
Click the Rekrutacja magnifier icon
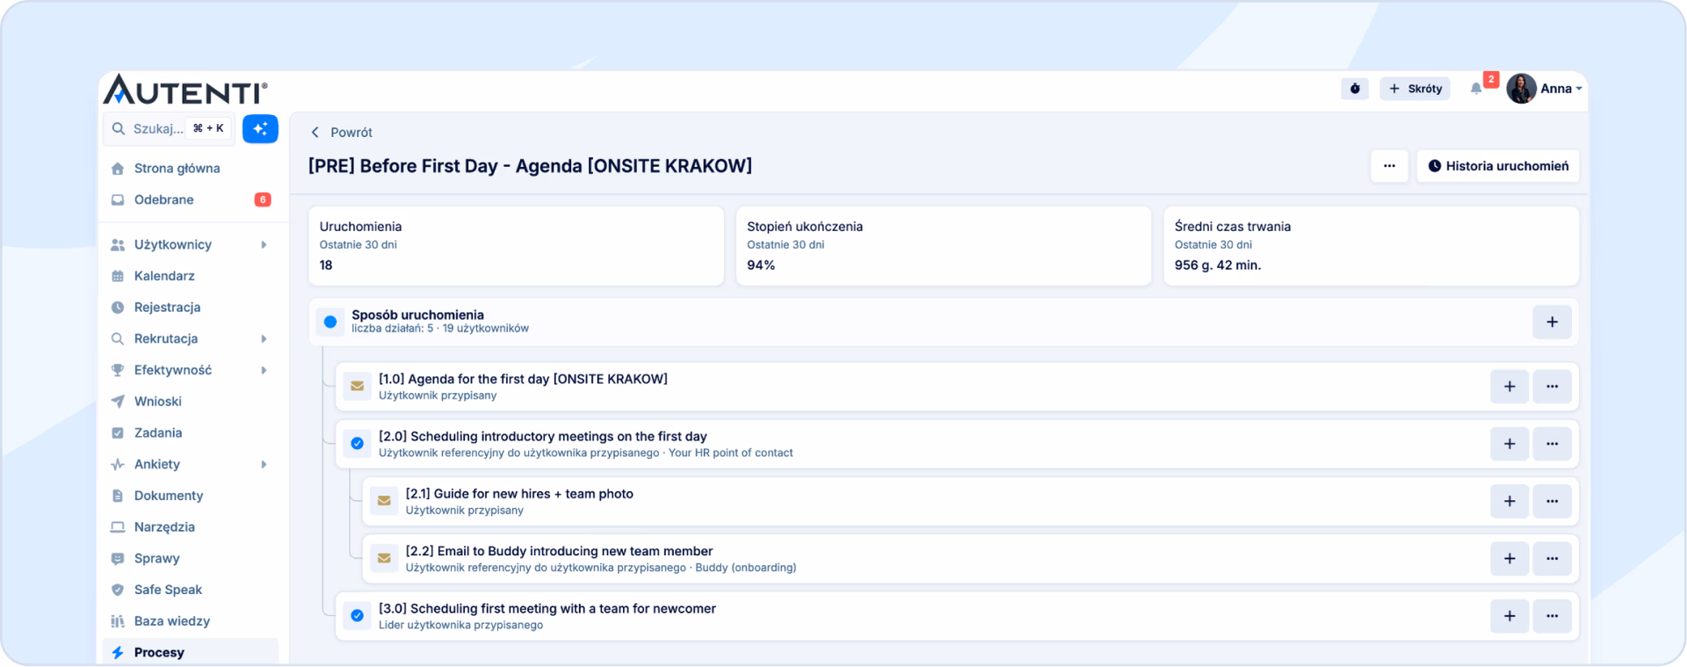pyautogui.click(x=118, y=338)
